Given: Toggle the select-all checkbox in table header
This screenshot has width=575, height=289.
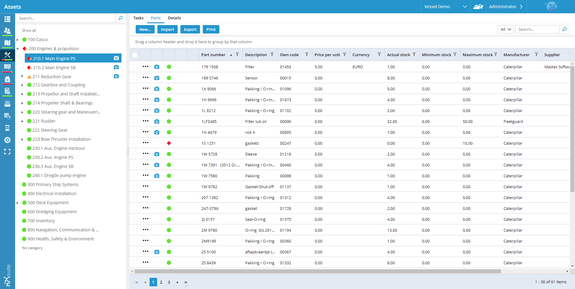Looking at the screenshot, I should pyautogui.click(x=135, y=55).
